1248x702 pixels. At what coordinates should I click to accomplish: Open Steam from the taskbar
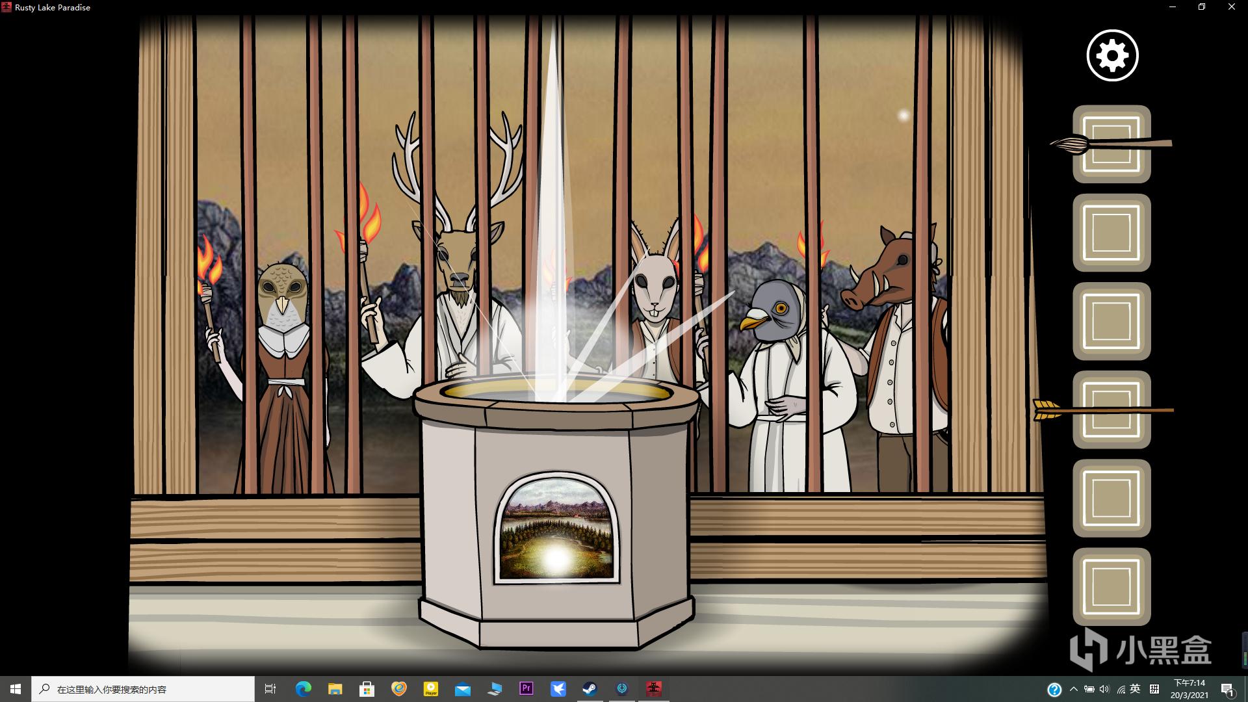pos(590,689)
